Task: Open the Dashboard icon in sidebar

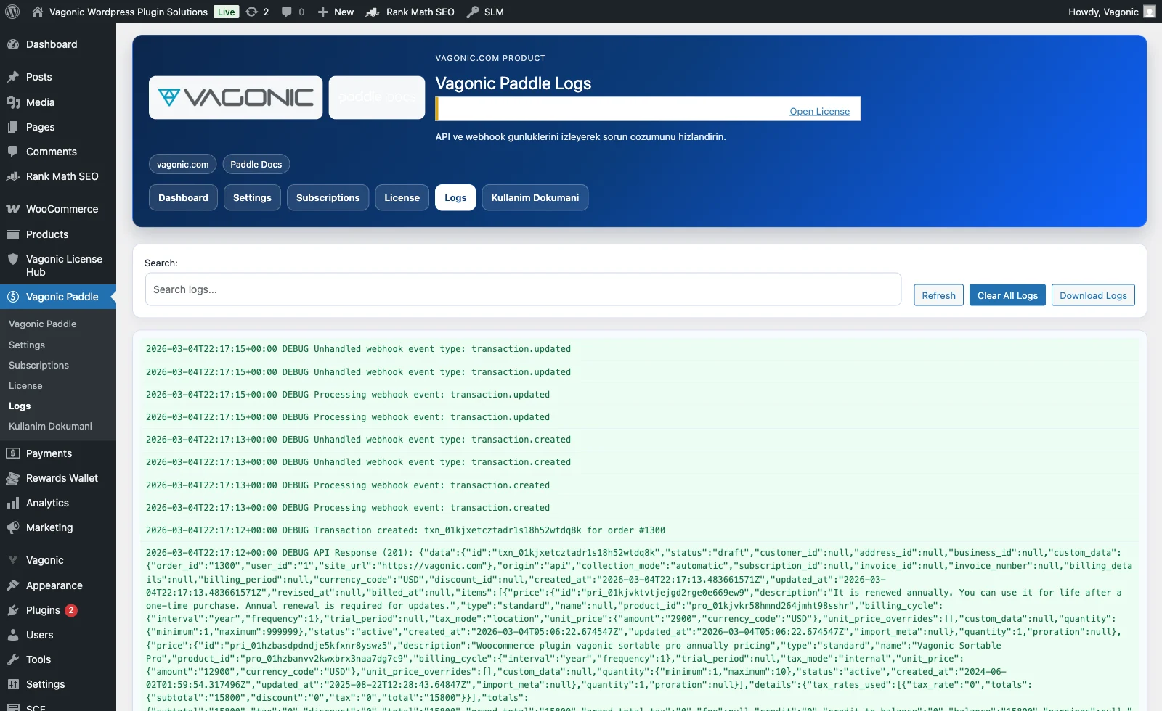Action: 13,44
